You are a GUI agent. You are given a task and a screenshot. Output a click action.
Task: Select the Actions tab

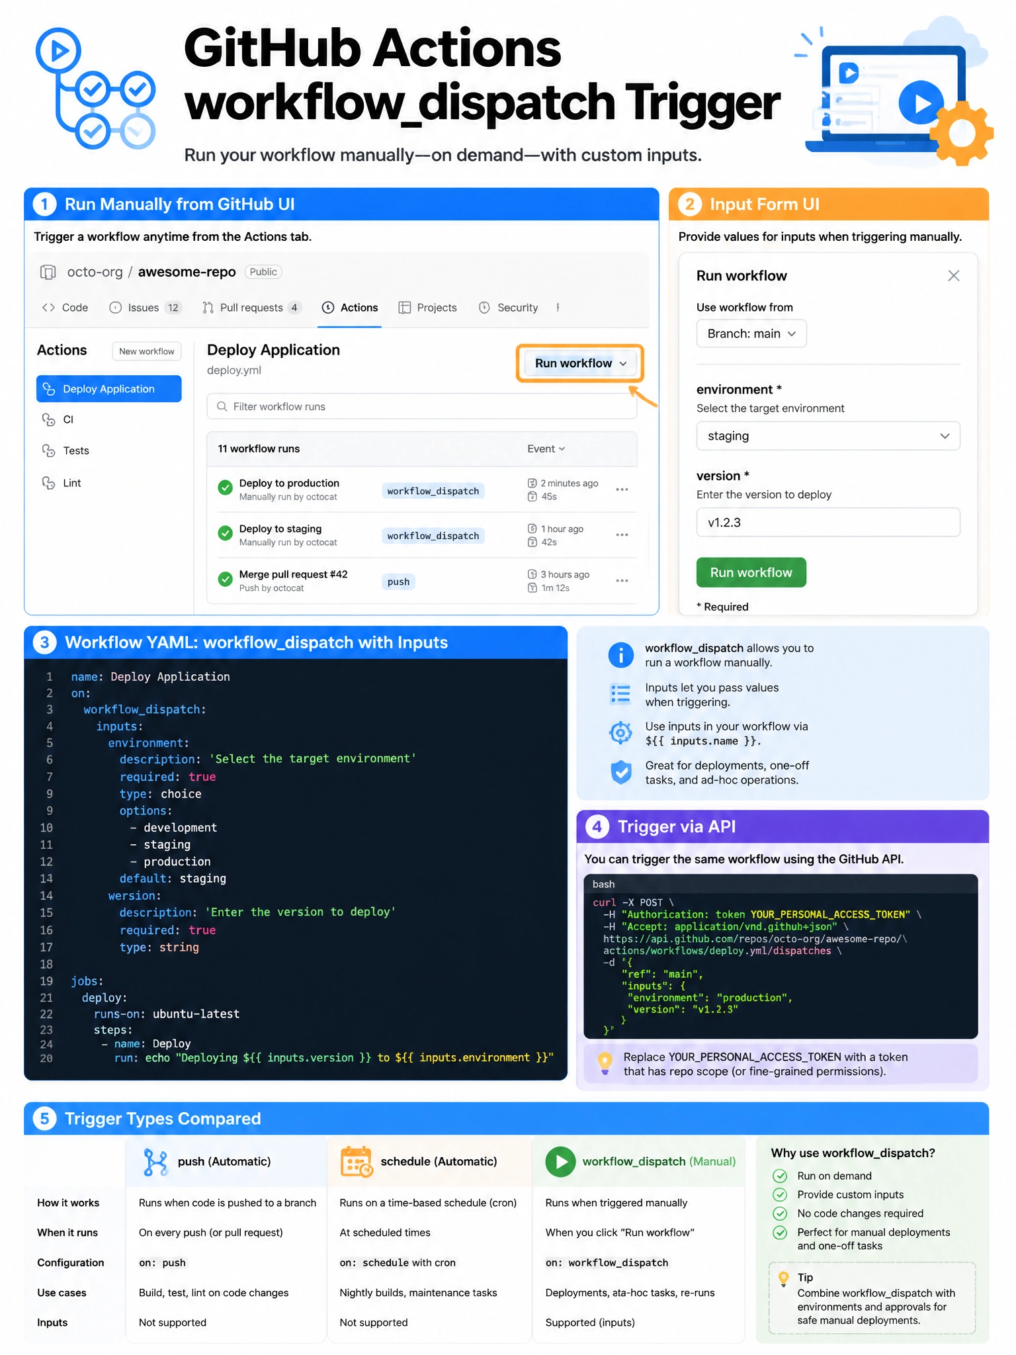click(x=350, y=308)
